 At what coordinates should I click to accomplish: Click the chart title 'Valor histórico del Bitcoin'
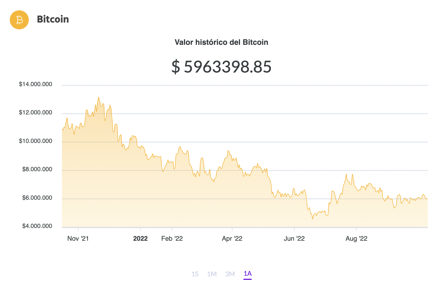pos(221,42)
